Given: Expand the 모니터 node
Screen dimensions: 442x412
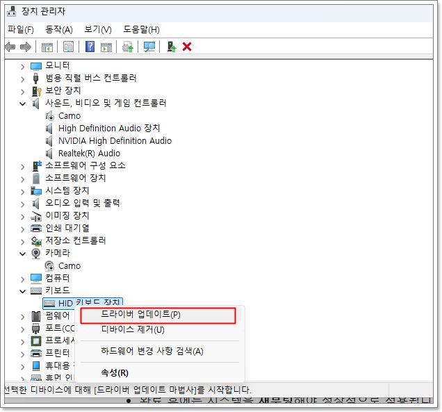Looking at the screenshot, I should pos(22,67).
